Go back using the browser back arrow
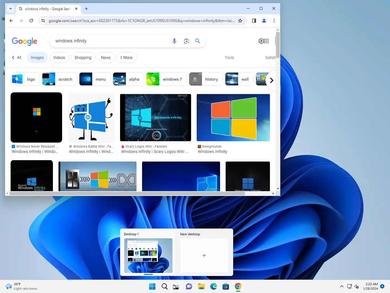 (x=11, y=21)
